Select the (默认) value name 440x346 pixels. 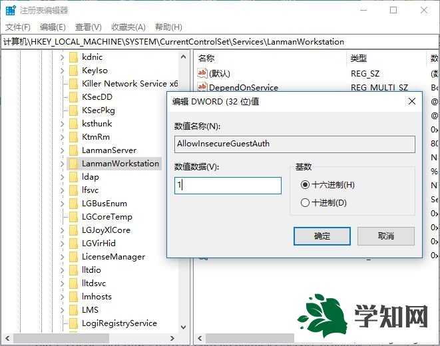pos(220,74)
